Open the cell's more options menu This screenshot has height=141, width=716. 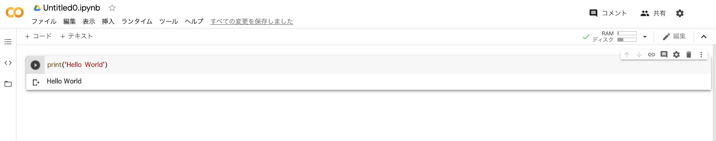[x=701, y=55]
